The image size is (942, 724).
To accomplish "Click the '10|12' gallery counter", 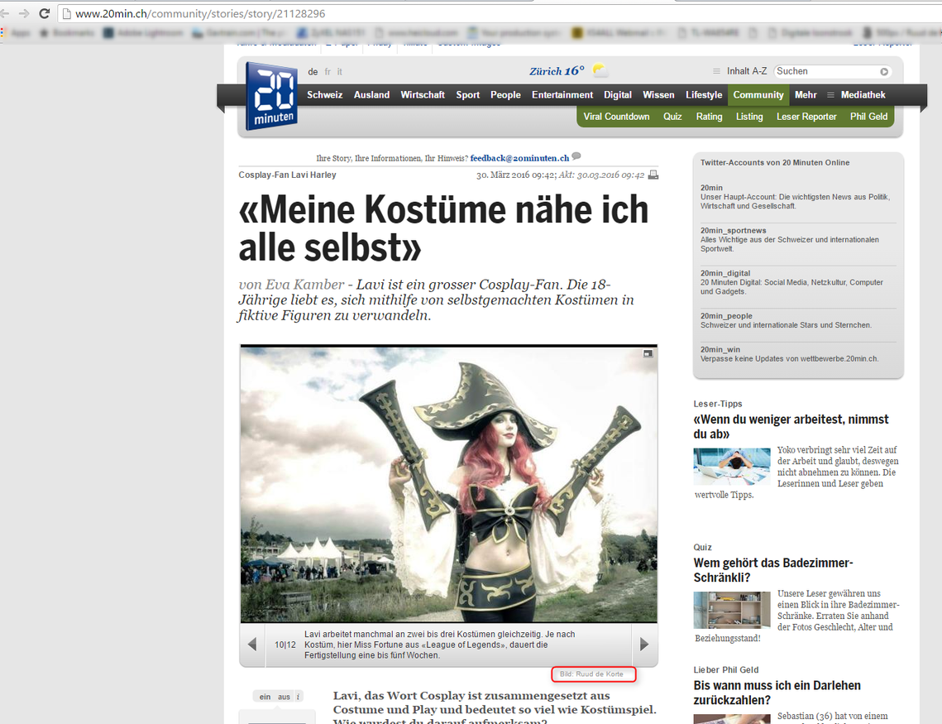I will (x=285, y=645).
